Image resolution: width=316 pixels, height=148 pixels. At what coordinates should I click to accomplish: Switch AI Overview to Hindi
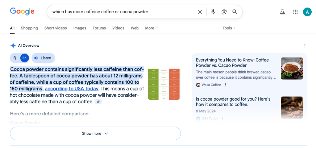click(15, 58)
